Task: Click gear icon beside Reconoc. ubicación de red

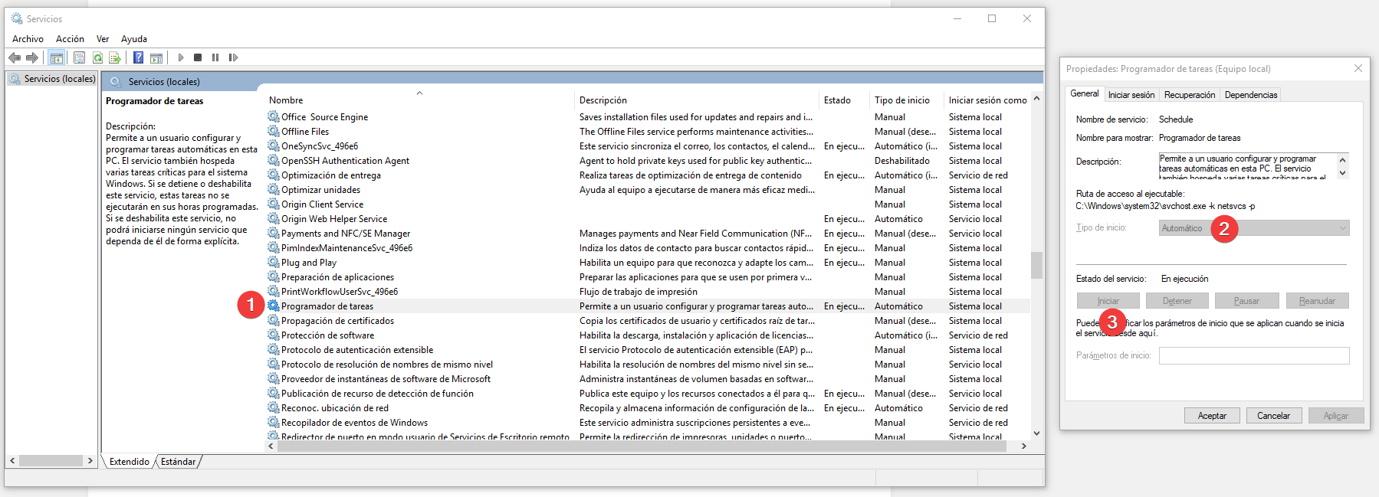Action: [x=274, y=407]
